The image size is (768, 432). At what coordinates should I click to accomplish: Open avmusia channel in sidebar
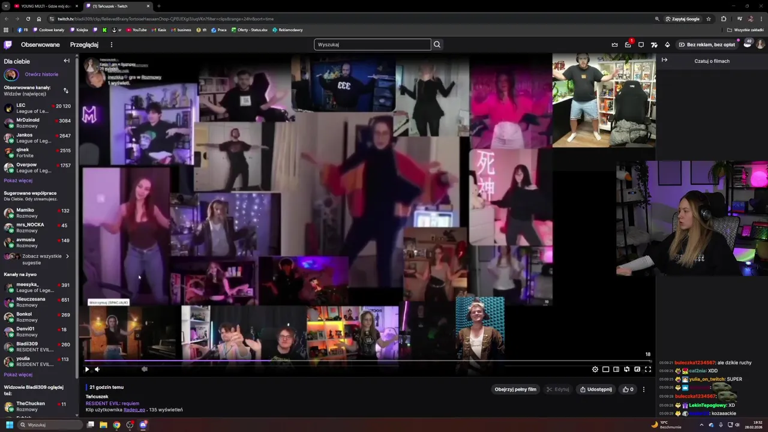pos(37,242)
